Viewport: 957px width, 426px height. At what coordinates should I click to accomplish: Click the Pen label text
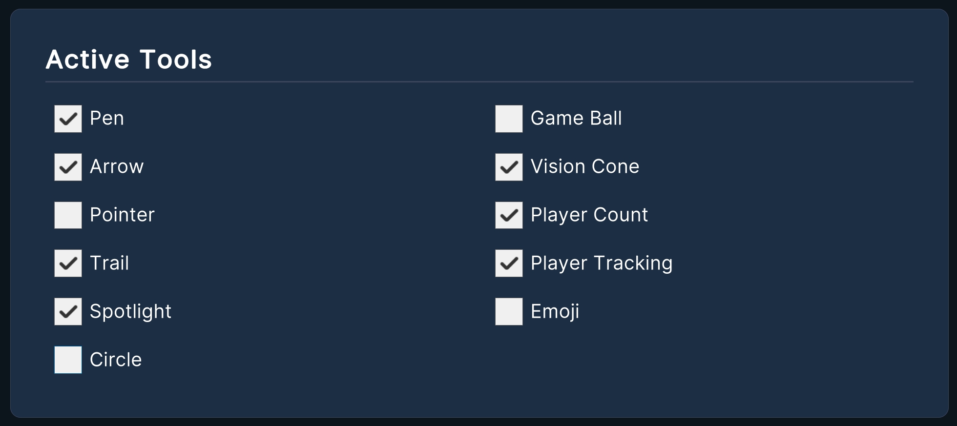point(107,119)
